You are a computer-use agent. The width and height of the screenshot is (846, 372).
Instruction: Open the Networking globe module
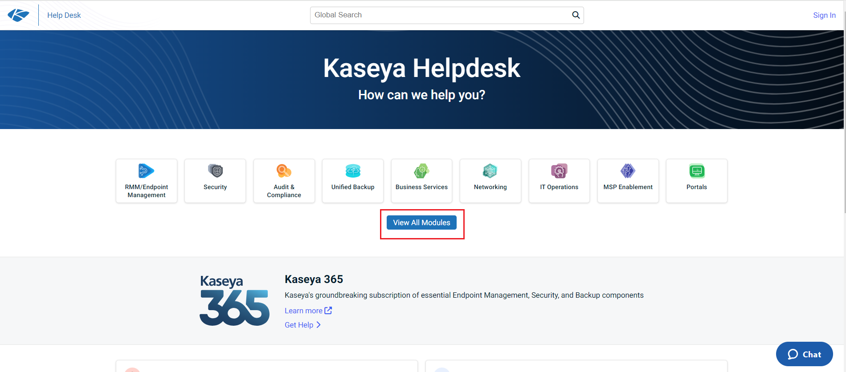[x=490, y=171]
